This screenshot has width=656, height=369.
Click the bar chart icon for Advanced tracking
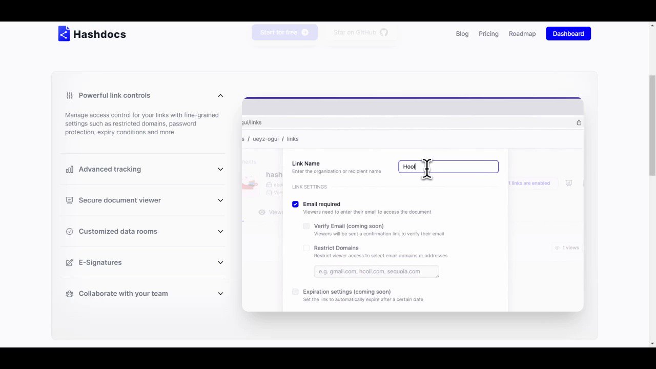click(x=70, y=169)
